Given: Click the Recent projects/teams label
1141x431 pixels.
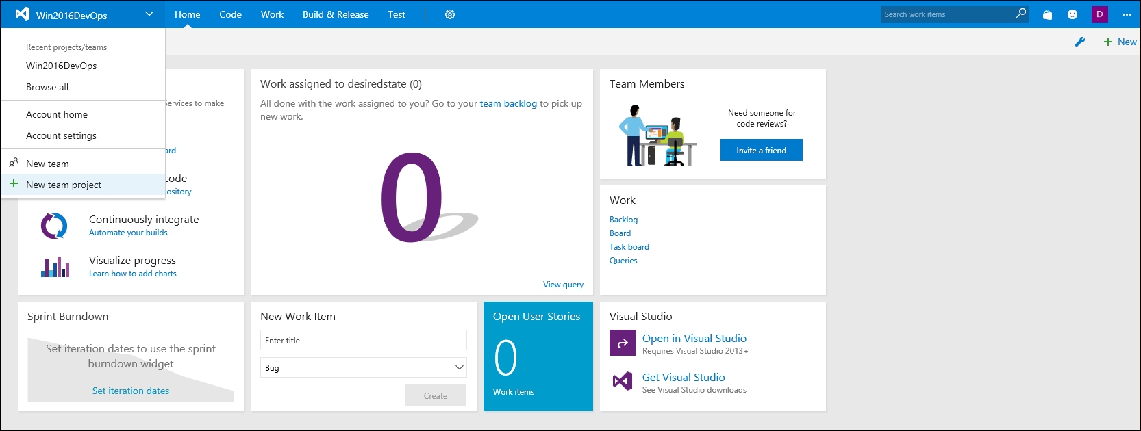Looking at the screenshot, I should (66, 47).
